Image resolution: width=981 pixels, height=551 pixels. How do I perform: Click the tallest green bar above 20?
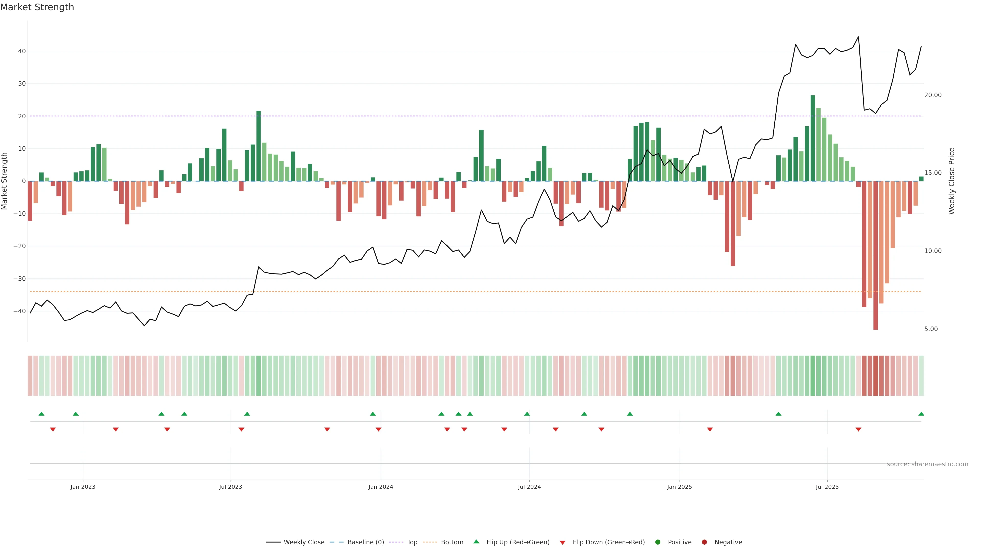813,138
